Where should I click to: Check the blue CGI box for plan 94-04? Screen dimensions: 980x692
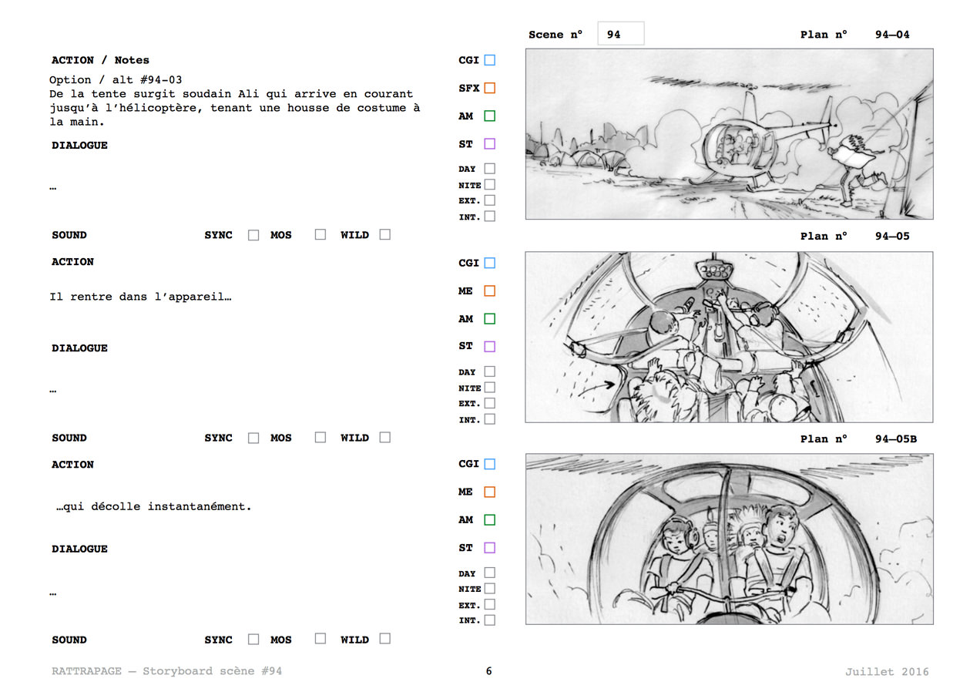pos(489,60)
